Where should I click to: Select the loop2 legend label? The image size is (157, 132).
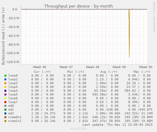coord(13,83)
